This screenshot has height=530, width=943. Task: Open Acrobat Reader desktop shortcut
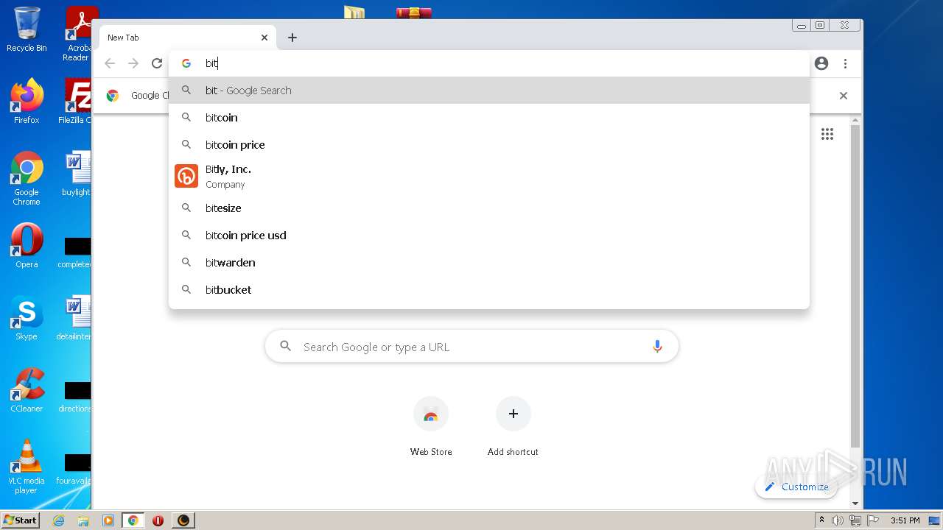click(77, 33)
